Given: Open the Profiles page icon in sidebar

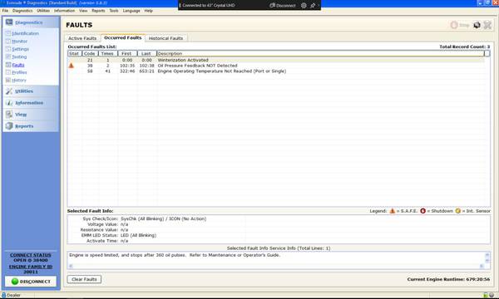Looking at the screenshot, I should pyautogui.click(x=8, y=72).
